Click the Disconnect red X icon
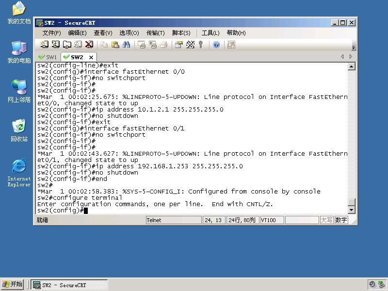The height and width of the screenshot is (291, 388). point(89,45)
